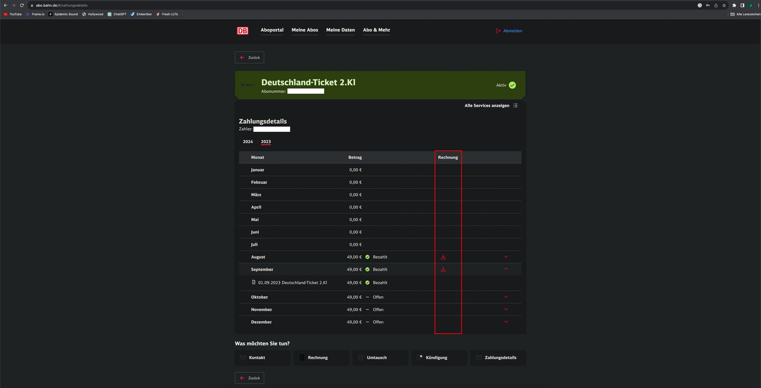Open document 01.09.2023 Deutschland-Ticket 2.Kl
The image size is (761, 388).
coord(292,282)
